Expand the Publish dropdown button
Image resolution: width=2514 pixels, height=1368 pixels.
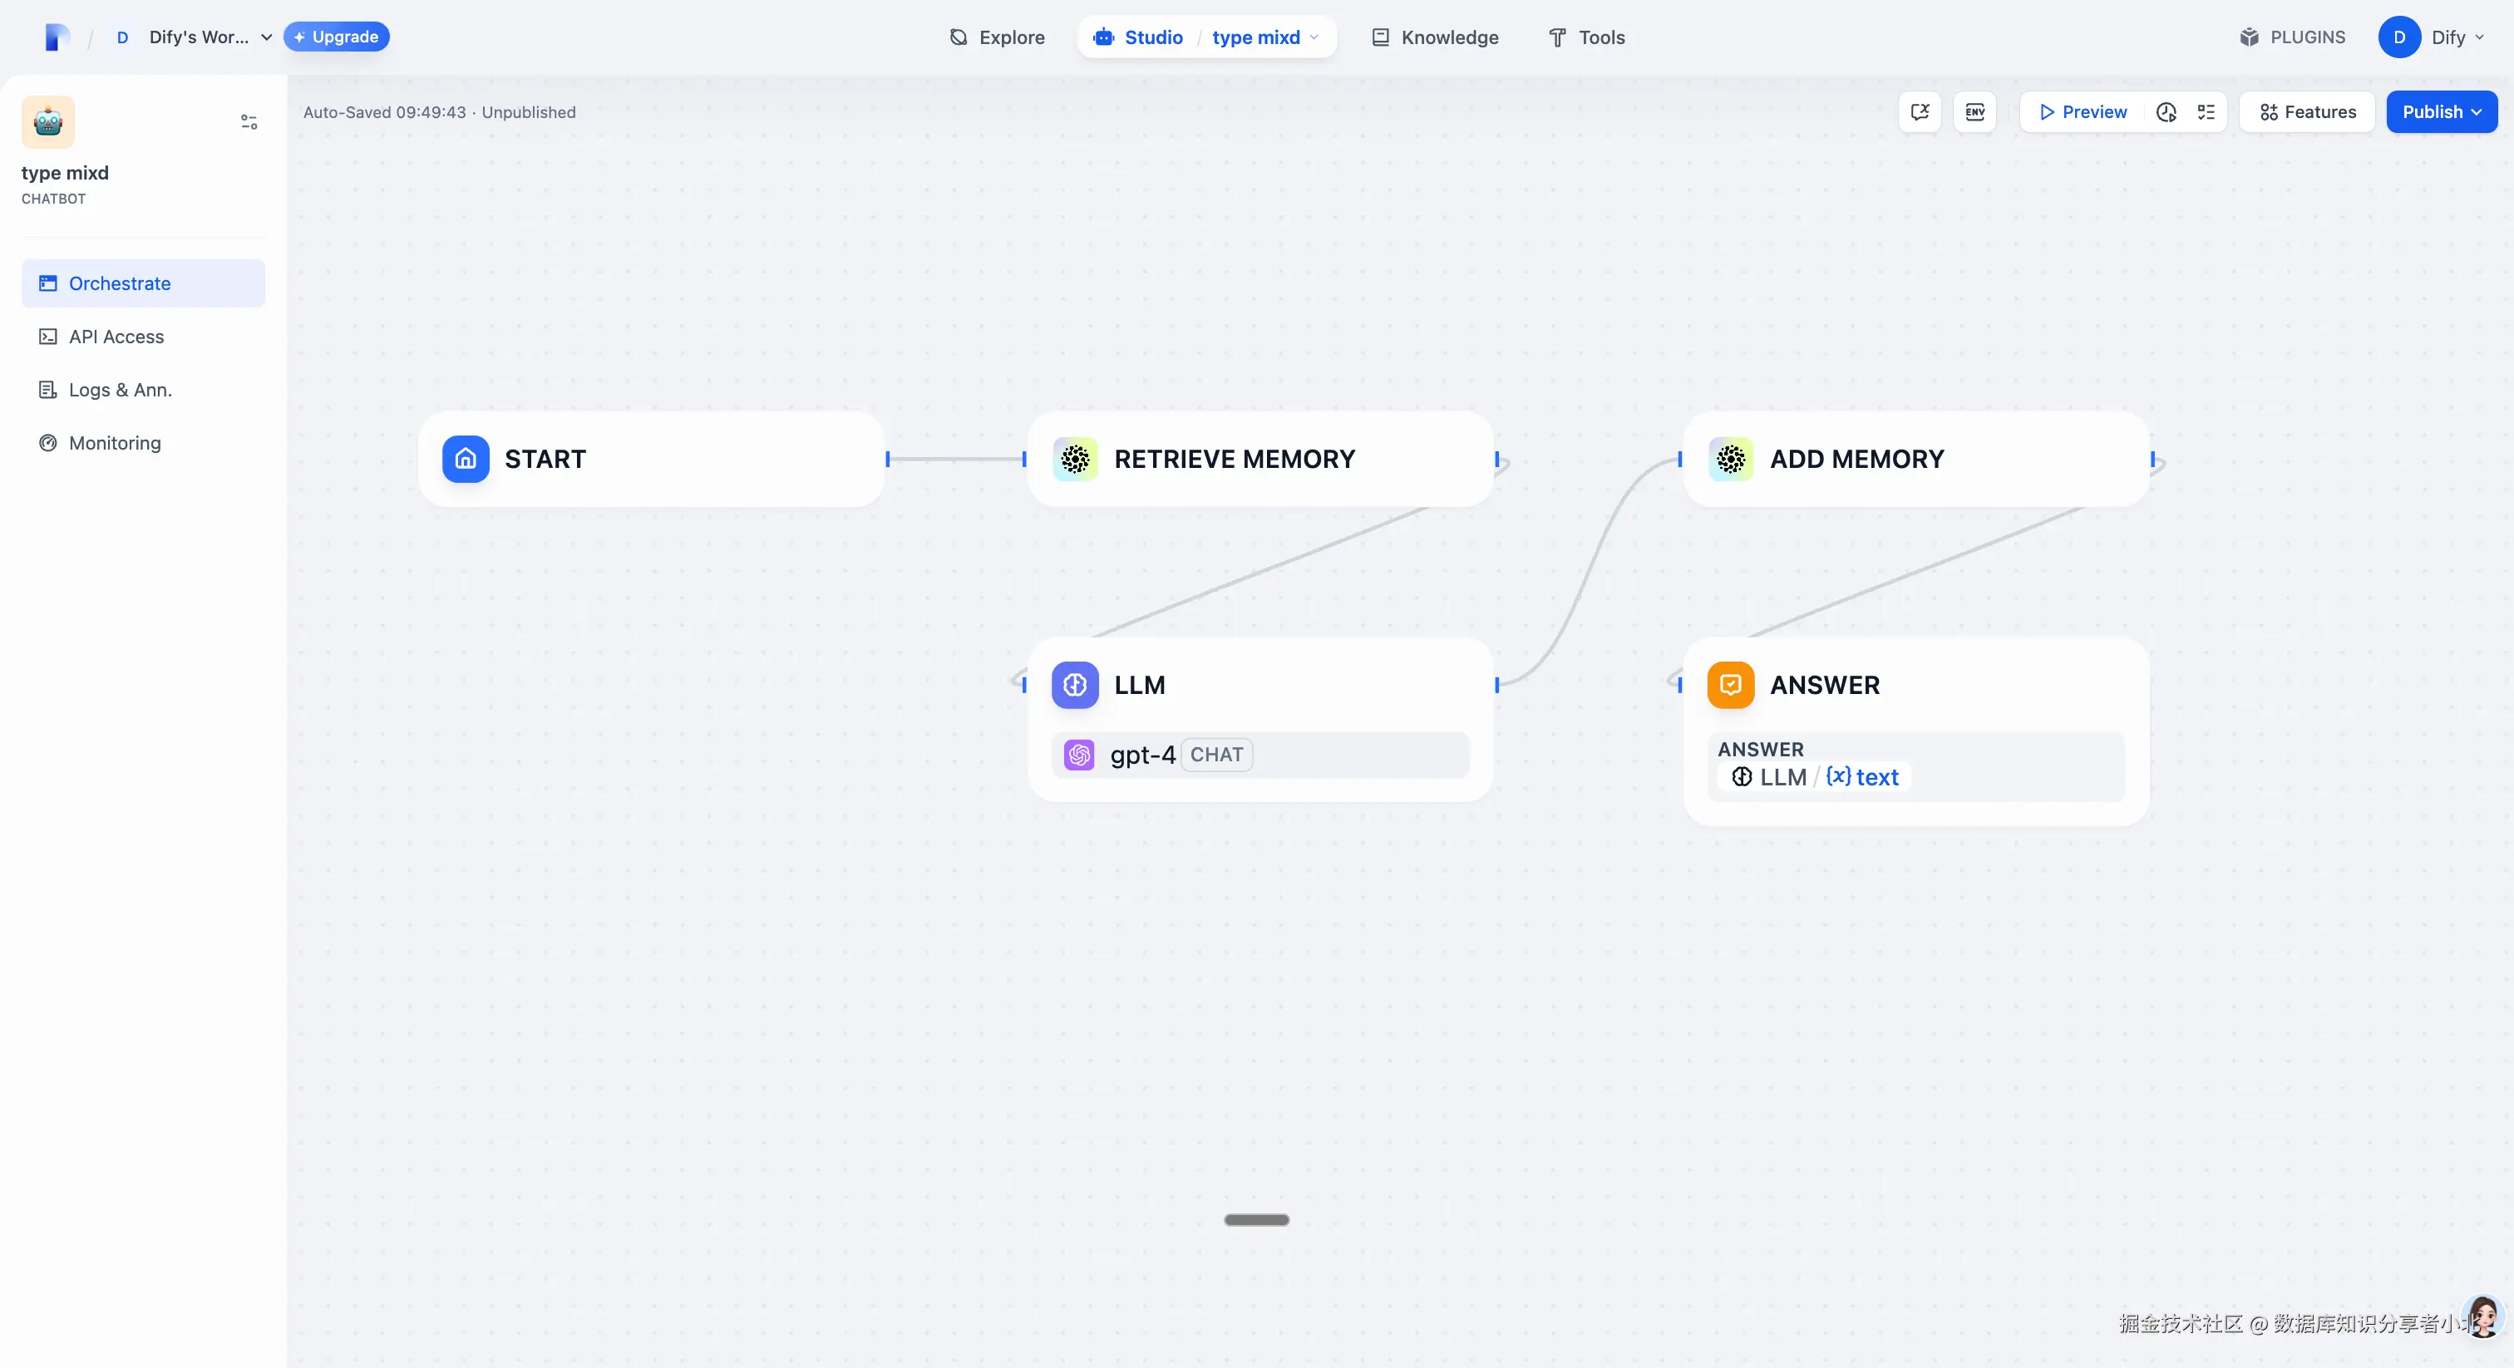point(2441,111)
